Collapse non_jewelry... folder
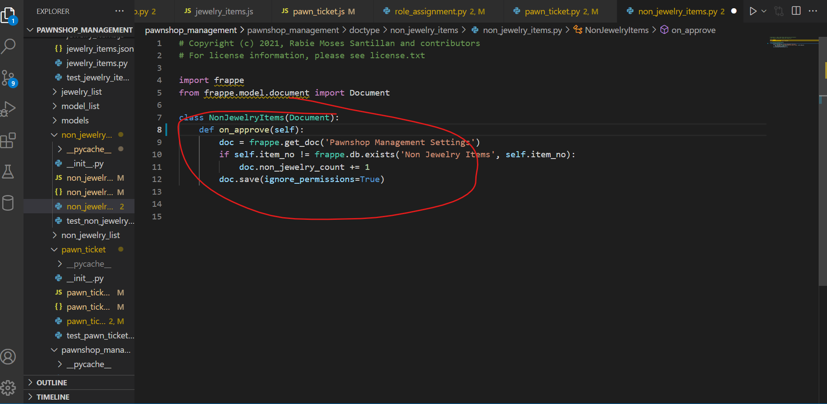 [x=79, y=135]
